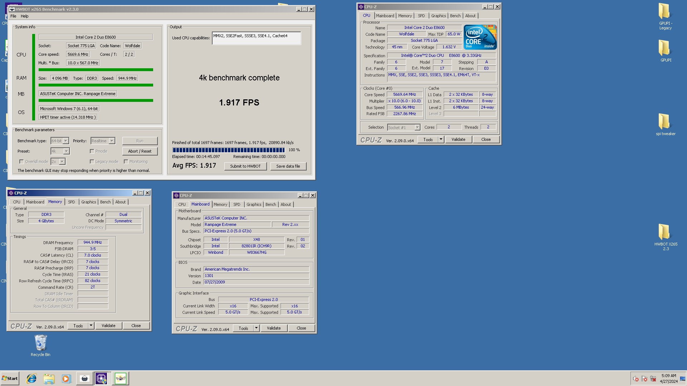Open the spi tweaker folder icon

click(x=665, y=124)
